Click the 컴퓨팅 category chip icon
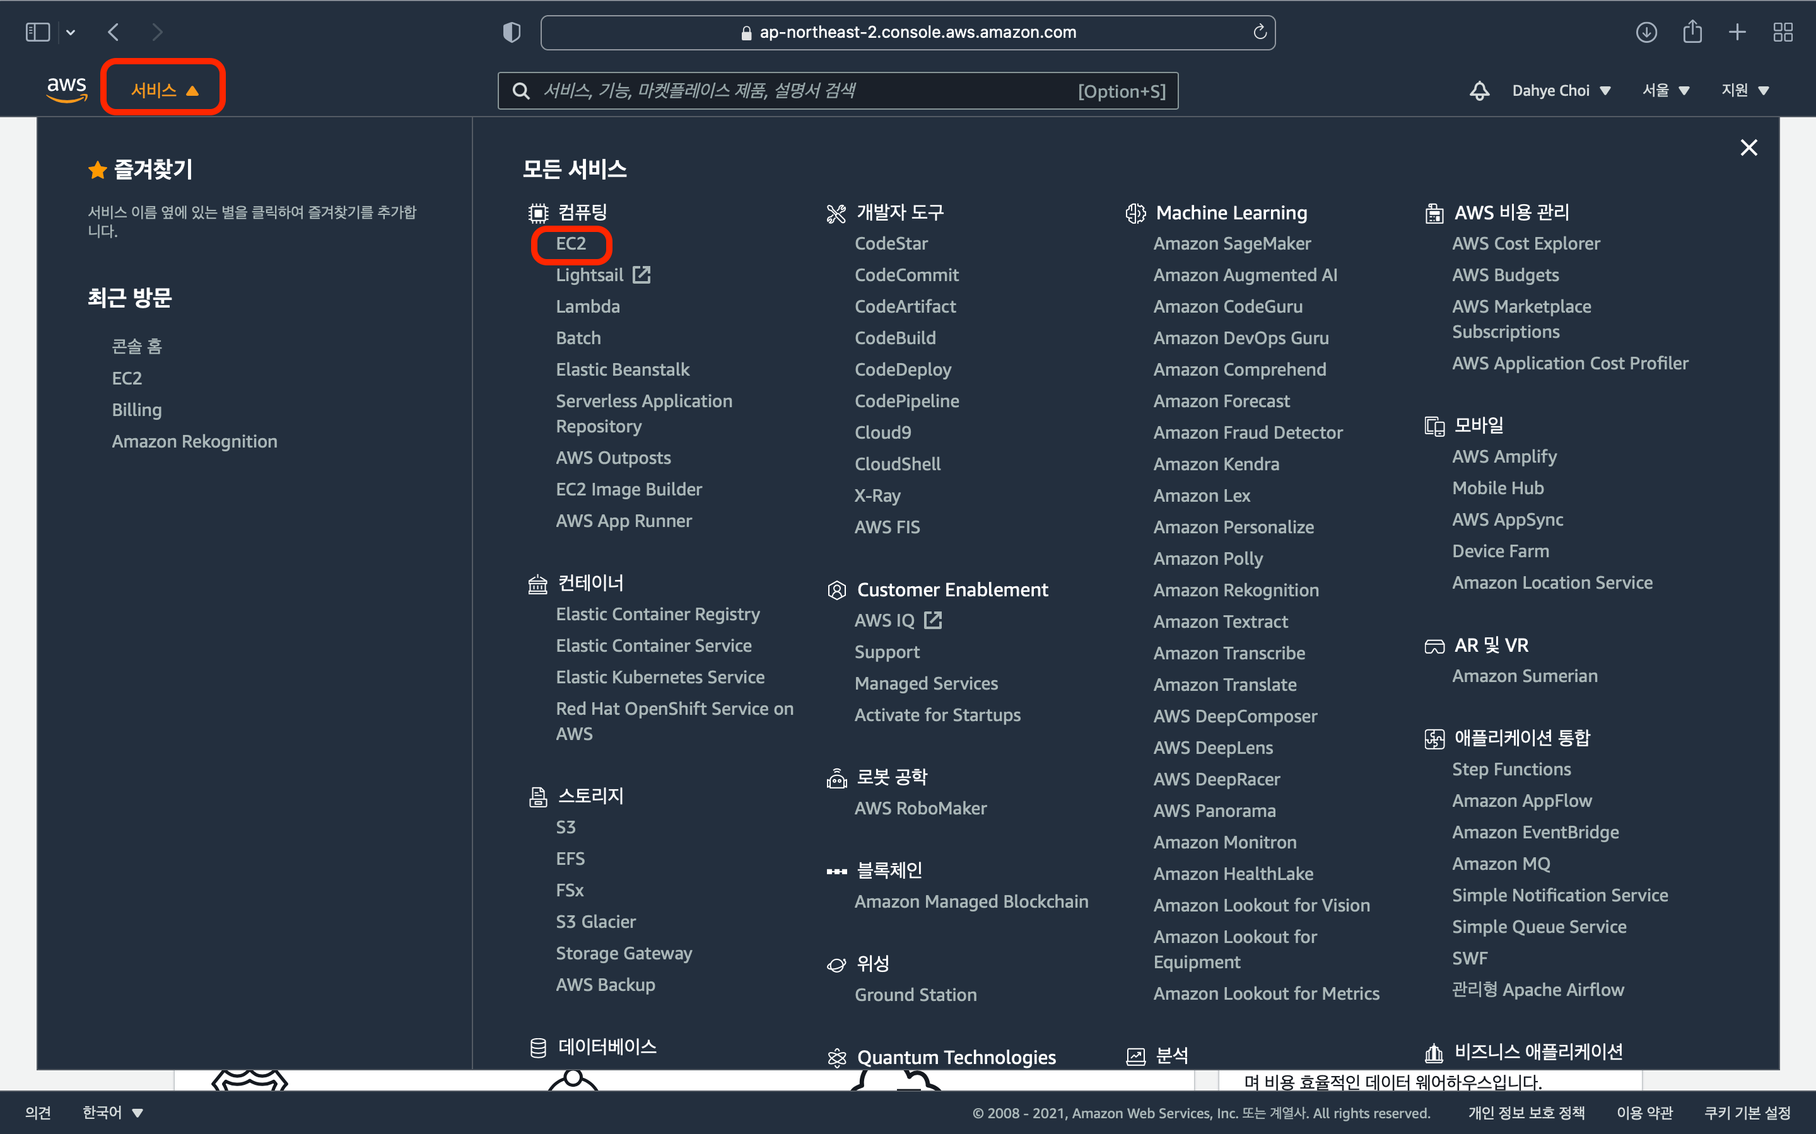Screen dimensions: 1816x1134 538,214
